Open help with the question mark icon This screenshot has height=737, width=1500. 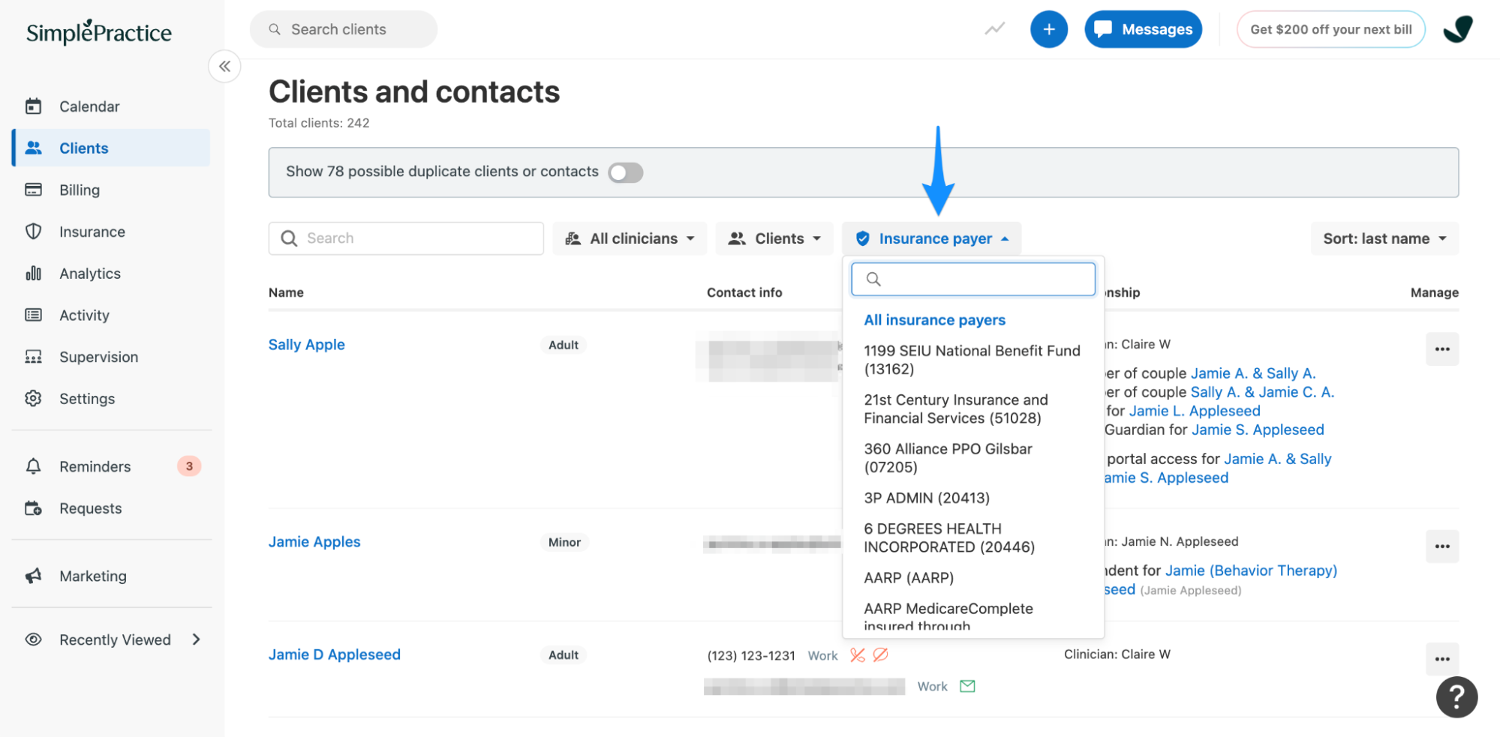(1456, 697)
